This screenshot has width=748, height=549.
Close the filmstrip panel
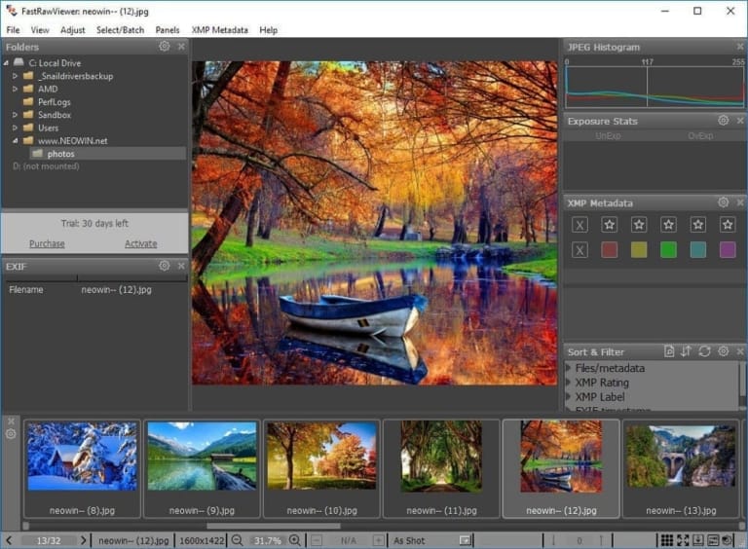(x=11, y=421)
